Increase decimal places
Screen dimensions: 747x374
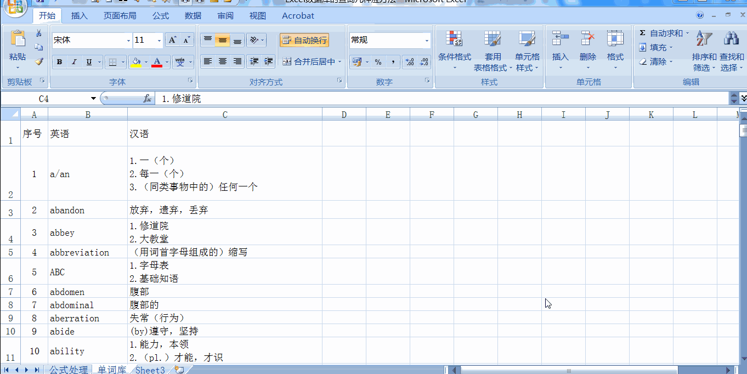click(410, 62)
